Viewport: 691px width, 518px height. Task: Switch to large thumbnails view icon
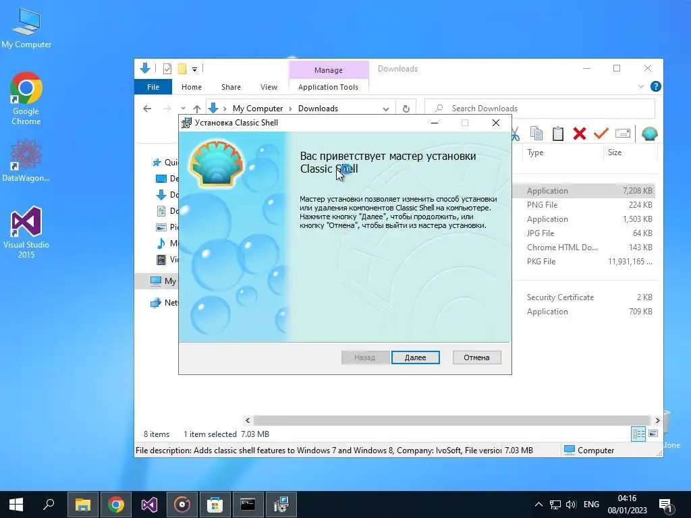(653, 434)
